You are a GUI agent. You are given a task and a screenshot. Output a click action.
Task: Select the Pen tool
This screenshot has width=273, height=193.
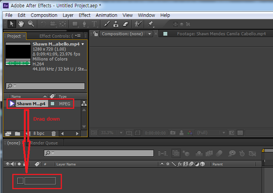coord(84,24)
